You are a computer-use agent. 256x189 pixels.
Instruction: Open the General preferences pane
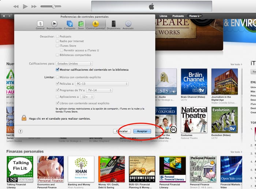tap(40, 25)
